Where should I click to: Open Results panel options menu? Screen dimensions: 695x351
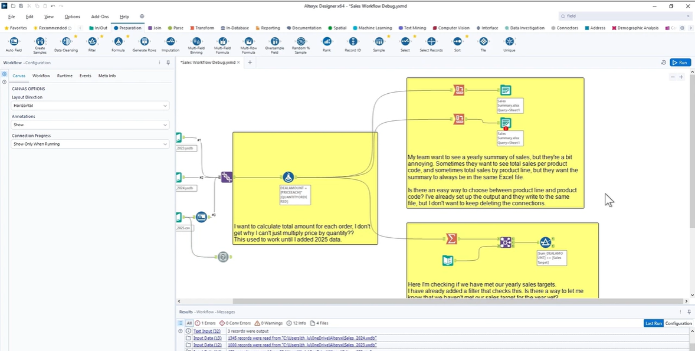coord(681,312)
